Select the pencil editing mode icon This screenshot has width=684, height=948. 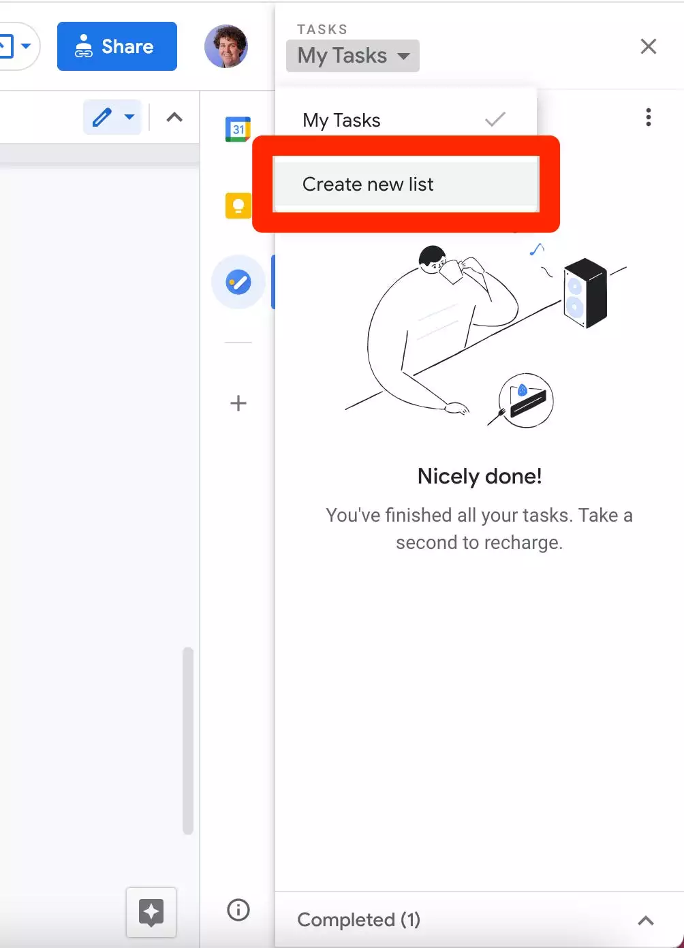[x=102, y=117]
